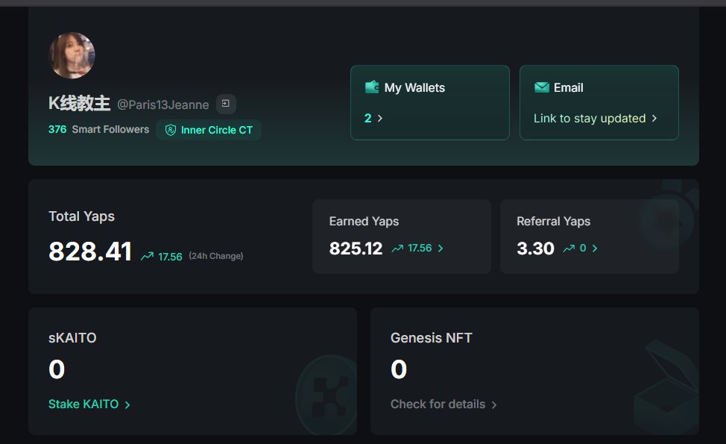
Task: Expand wallets count chevron next to 2
Action: pos(380,119)
